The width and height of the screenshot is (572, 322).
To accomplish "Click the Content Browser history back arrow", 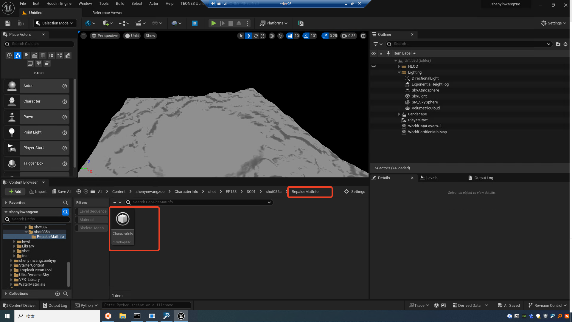I will [79, 192].
